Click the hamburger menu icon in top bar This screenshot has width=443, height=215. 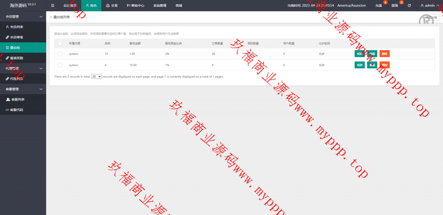[53, 6]
